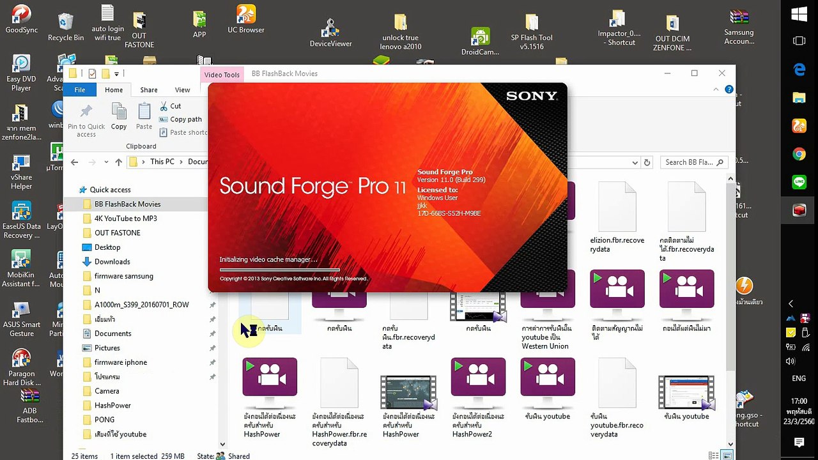This screenshot has width=818, height=460.
Task: Click This PC in the address breadcrumb
Action: point(162,162)
